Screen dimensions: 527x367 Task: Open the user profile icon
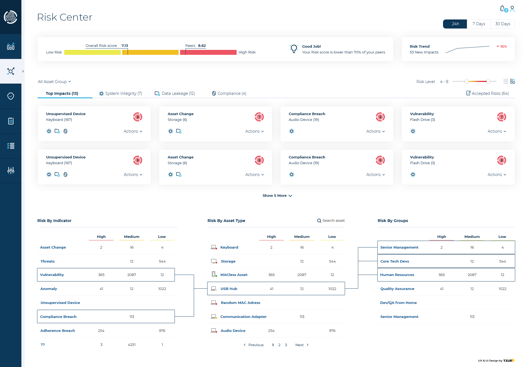[x=512, y=9]
